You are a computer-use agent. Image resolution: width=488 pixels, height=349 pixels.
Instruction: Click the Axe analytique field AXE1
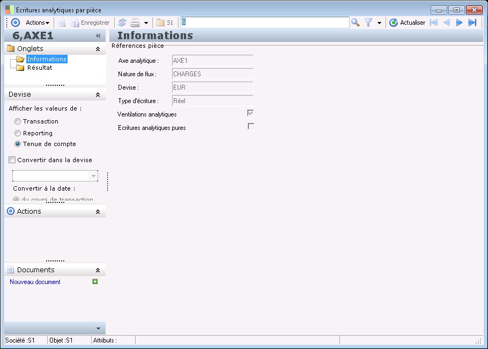[x=212, y=61]
